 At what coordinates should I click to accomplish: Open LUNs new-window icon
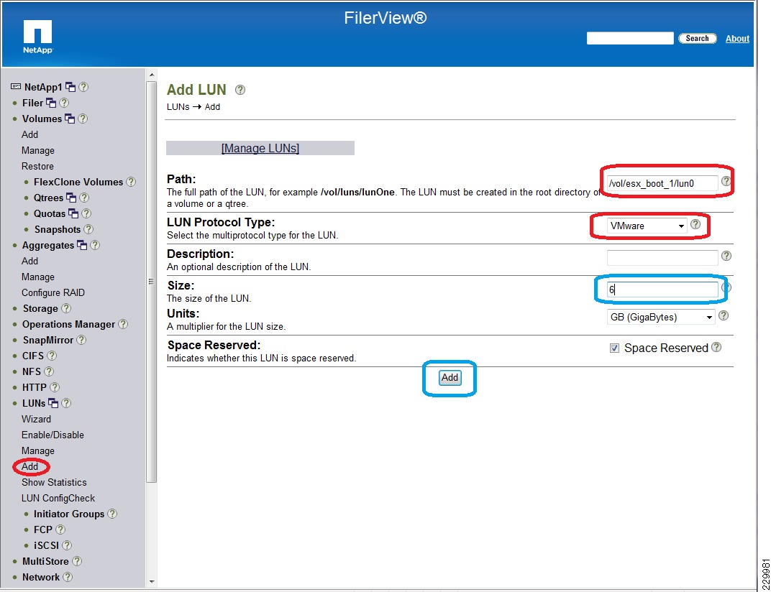click(x=53, y=403)
